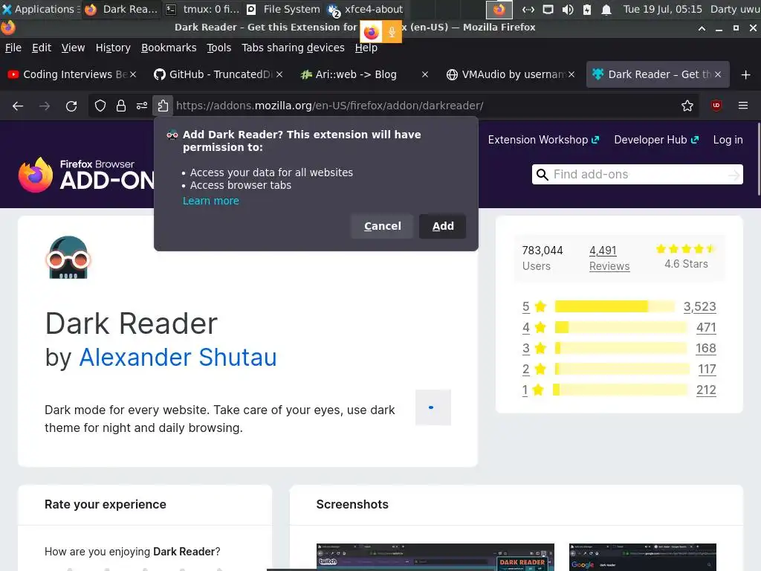Click the volume icon in system tray
The width and height of the screenshot is (761, 571).
567,9
